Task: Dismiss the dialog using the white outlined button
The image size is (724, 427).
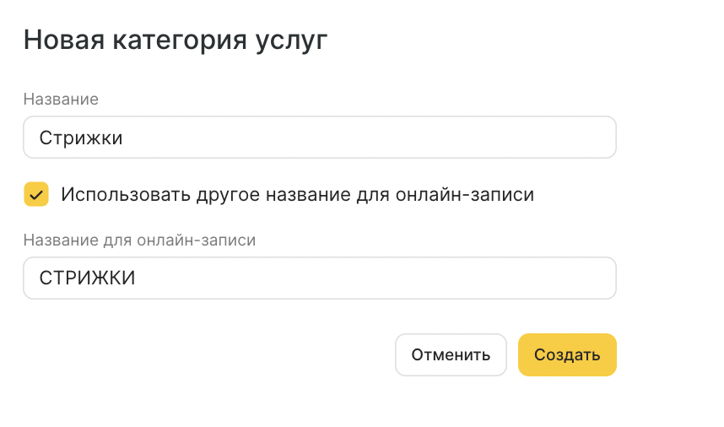Action: [451, 354]
